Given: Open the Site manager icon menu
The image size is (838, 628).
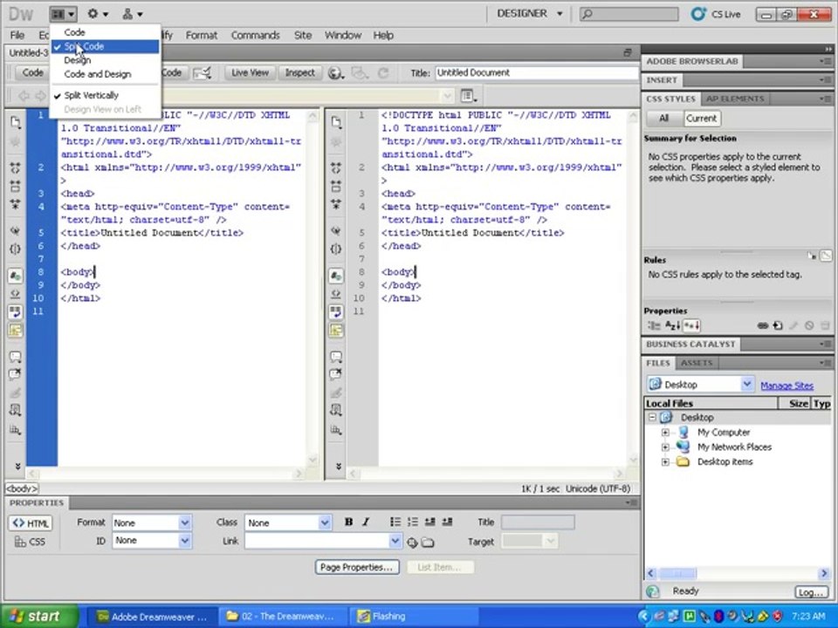Looking at the screenshot, I should coord(132,14).
